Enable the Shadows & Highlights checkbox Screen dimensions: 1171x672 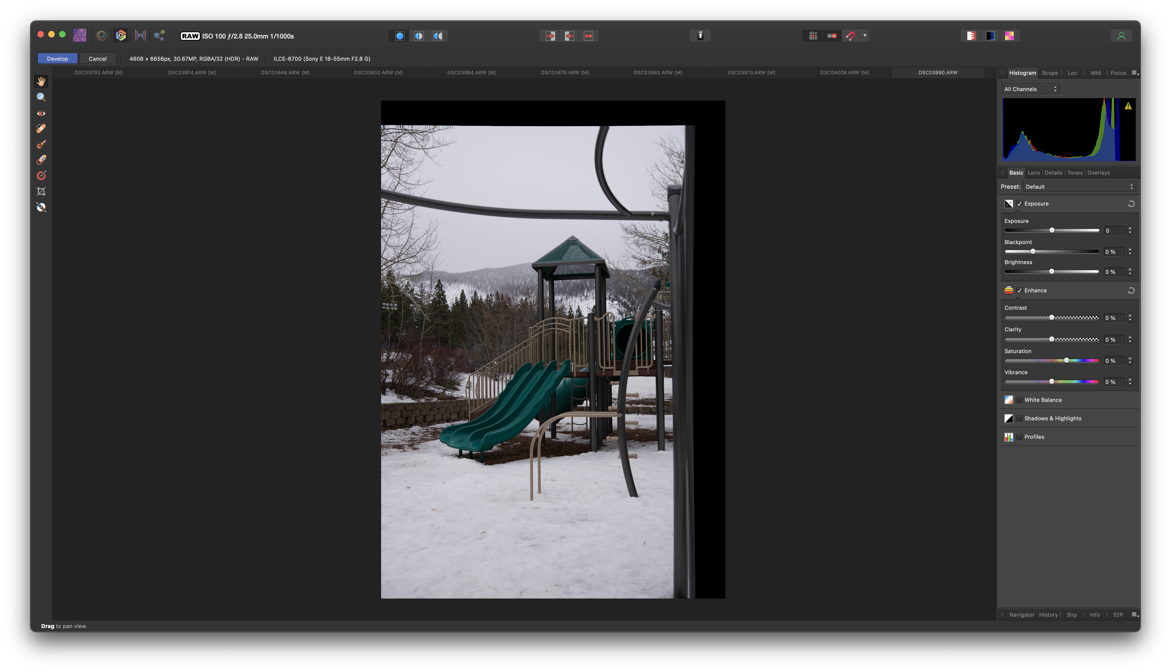(x=1020, y=419)
